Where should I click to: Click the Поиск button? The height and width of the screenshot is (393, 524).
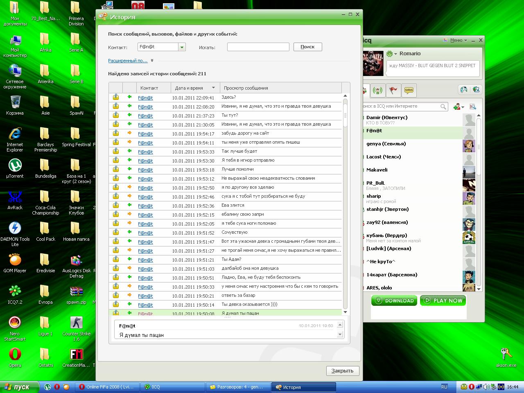click(x=307, y=47)
